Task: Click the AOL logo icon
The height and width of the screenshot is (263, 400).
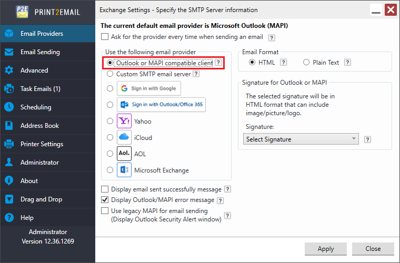Action: click(124, 154)
